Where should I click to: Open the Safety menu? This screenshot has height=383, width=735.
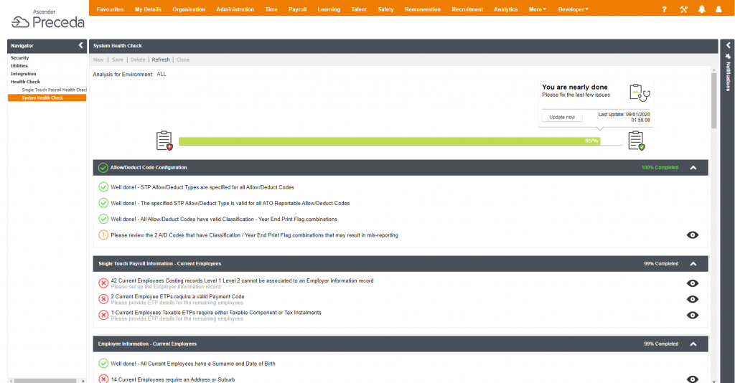pyautogui.click(x=385, y=9)
